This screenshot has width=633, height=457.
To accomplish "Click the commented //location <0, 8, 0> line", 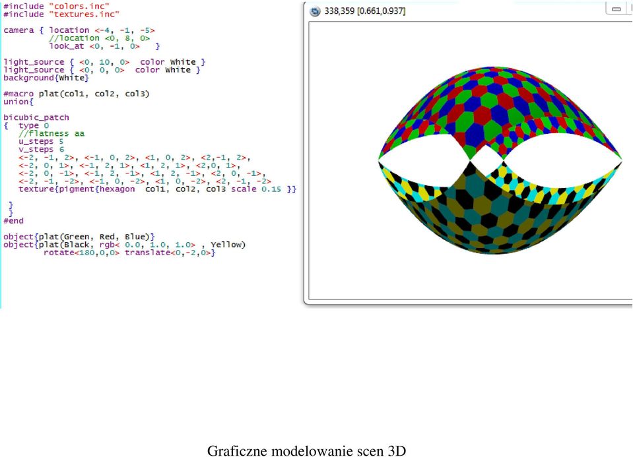I will point(99,38).
